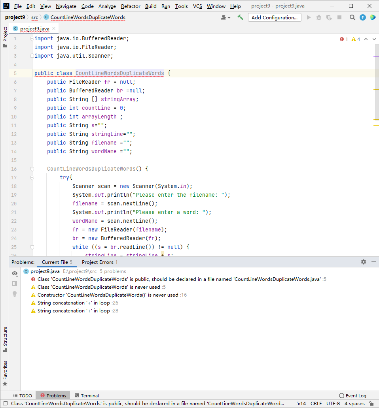The height and width of the screenshot is (408, 379).
Task: Select String concatenation warning at line 26
Action: point(74,303)
